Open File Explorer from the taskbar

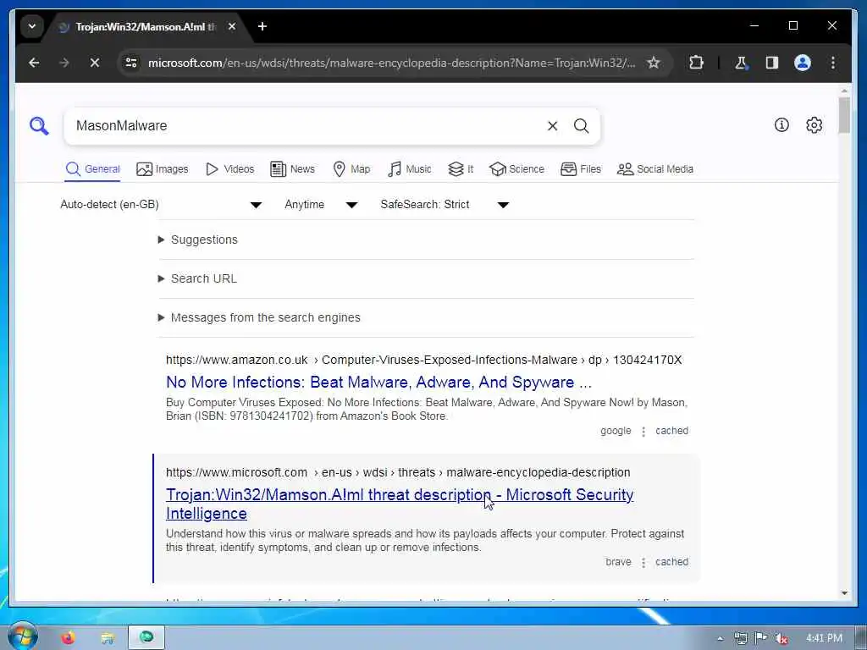(x=108, y=638)
